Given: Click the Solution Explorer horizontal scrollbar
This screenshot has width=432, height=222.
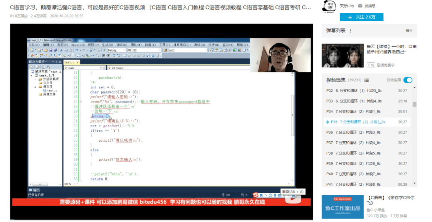Looking at the screenshot, I should click(x=40, y=184).
